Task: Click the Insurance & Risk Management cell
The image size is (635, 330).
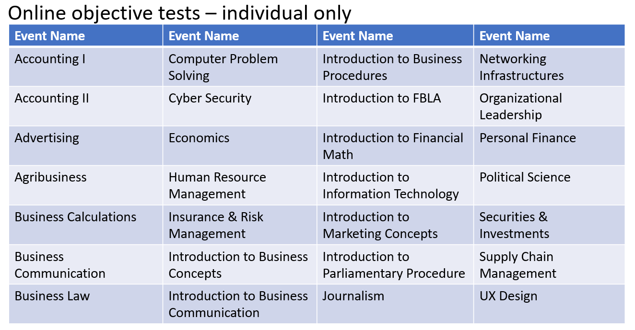Action: coord(240,225)
